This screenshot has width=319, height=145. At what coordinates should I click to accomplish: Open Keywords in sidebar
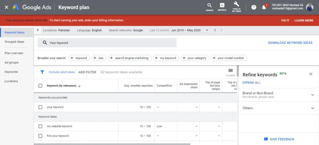[11, 72]
